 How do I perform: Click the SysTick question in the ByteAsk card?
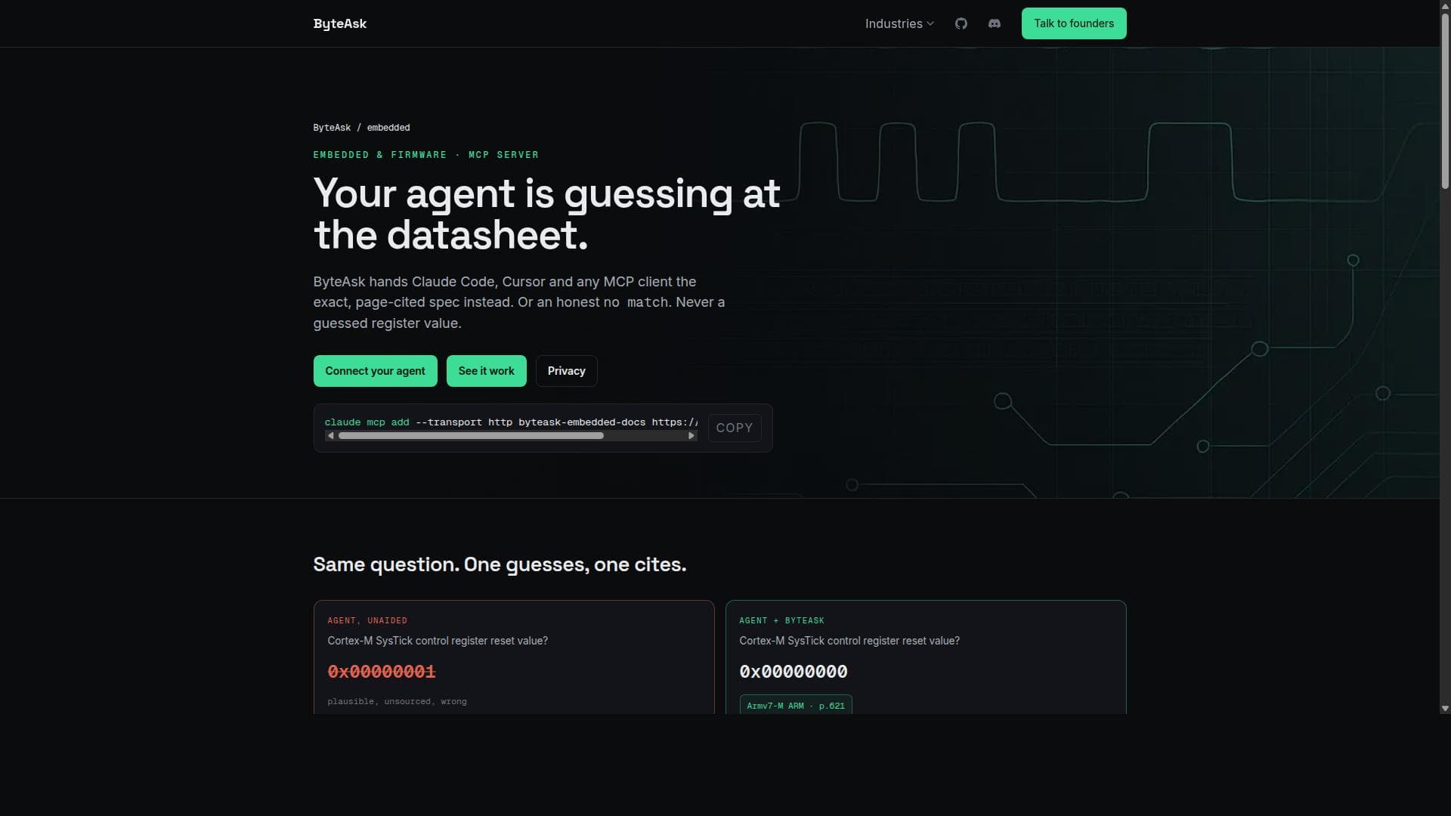point(849,641)
